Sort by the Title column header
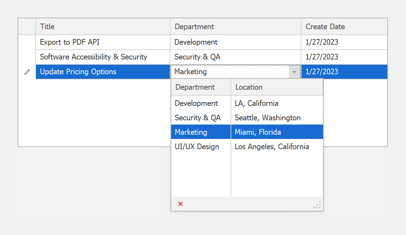 pos(102,27)
